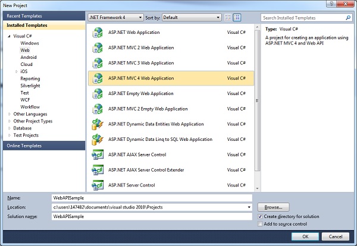Click the ASP.NET MVC 2 Web Application icon

pyautogui.click(x=98, y=48)
